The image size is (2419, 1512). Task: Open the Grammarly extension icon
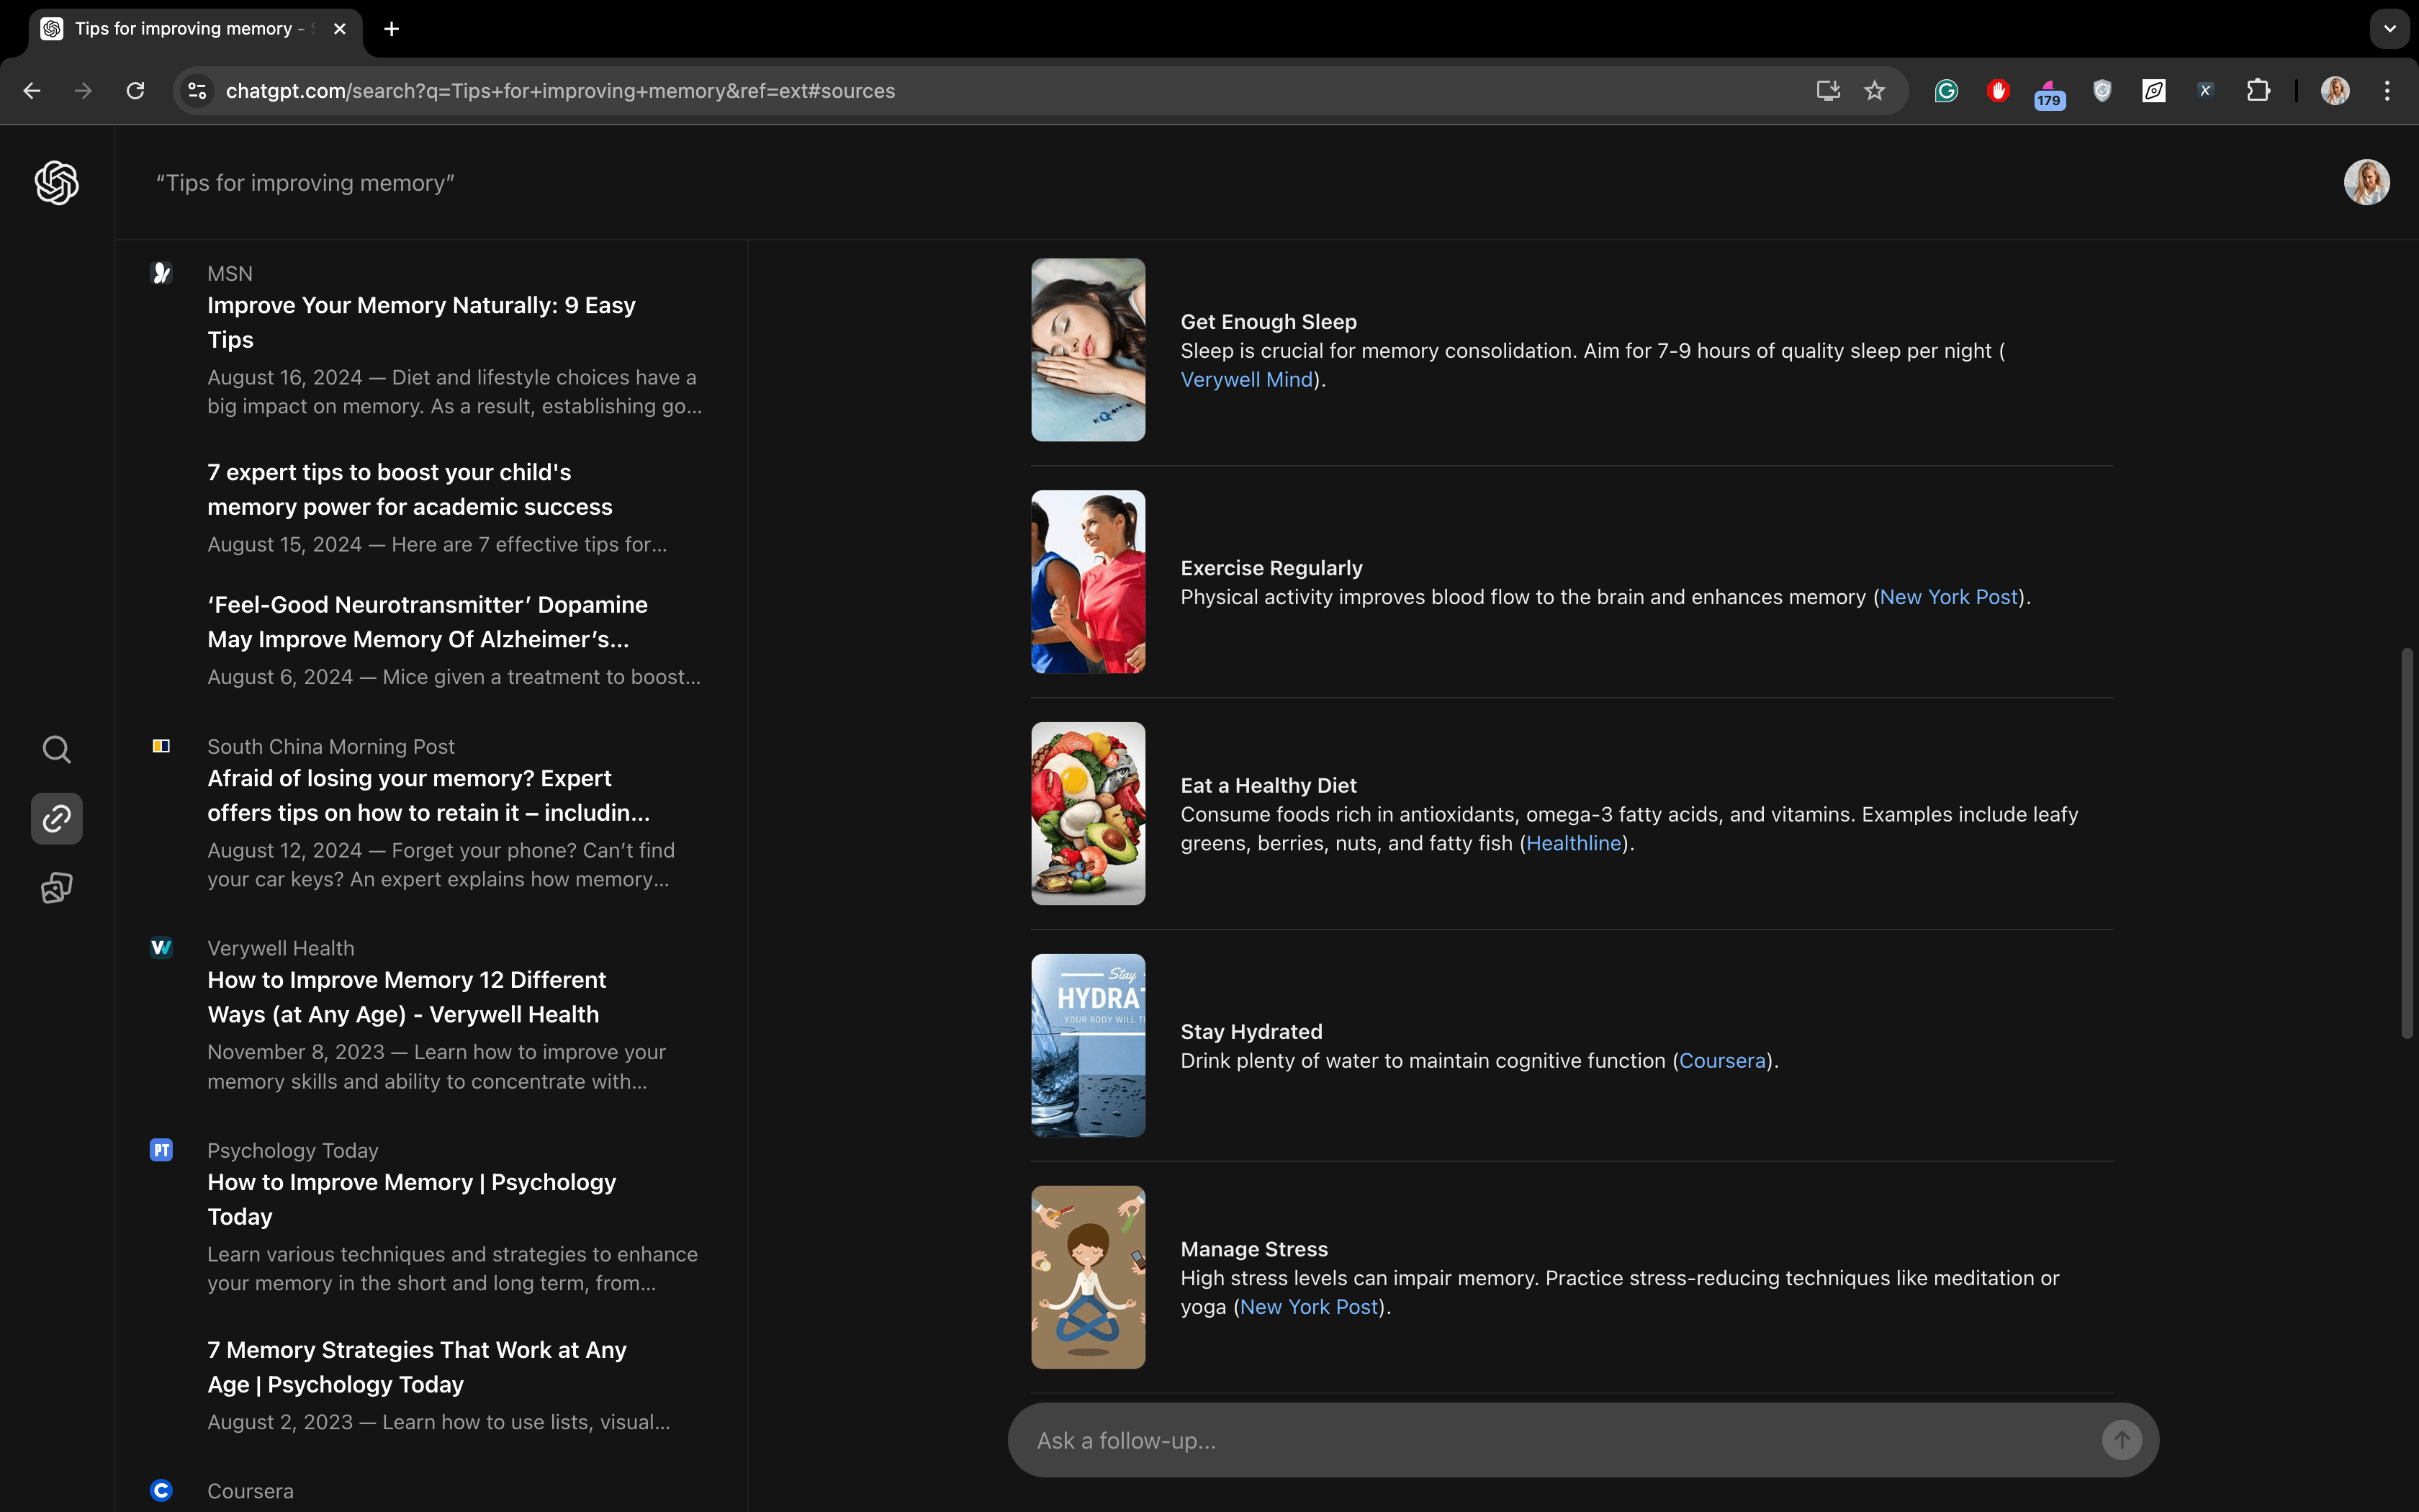pos(1946,91)
